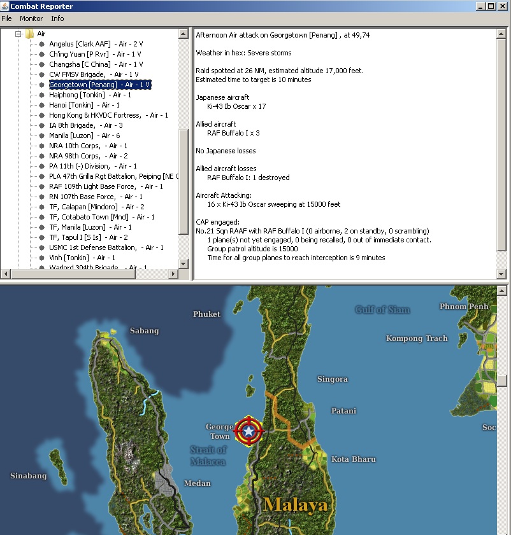Select NRA 98th Corps report
511x535 pixels.
click(x=88, y=156)
